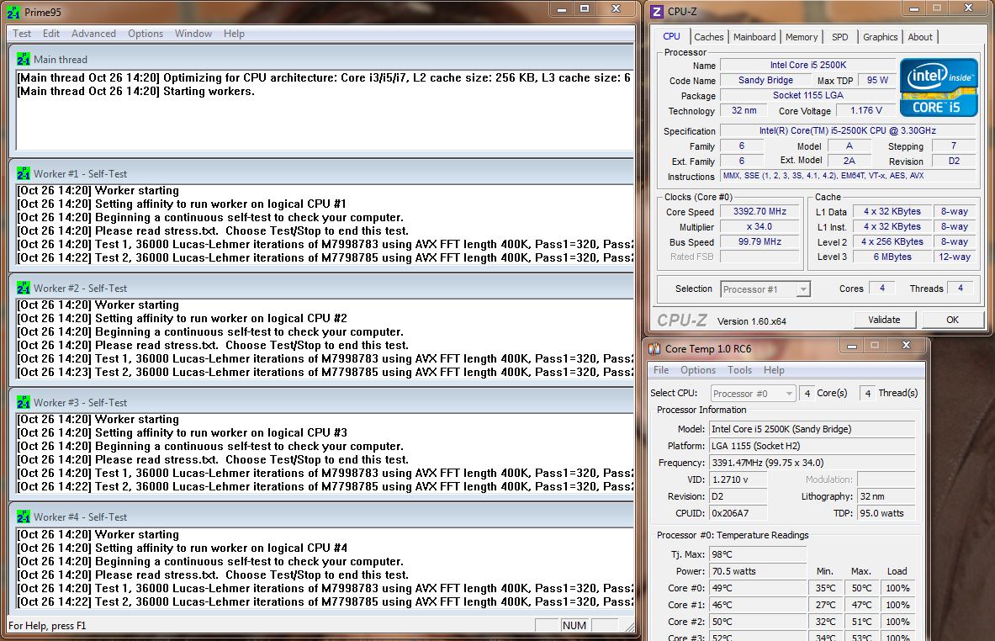
Task: Switch to the Mainboard tab in CPU-Z
Action: pyautogui.click(x=754, y=37)
